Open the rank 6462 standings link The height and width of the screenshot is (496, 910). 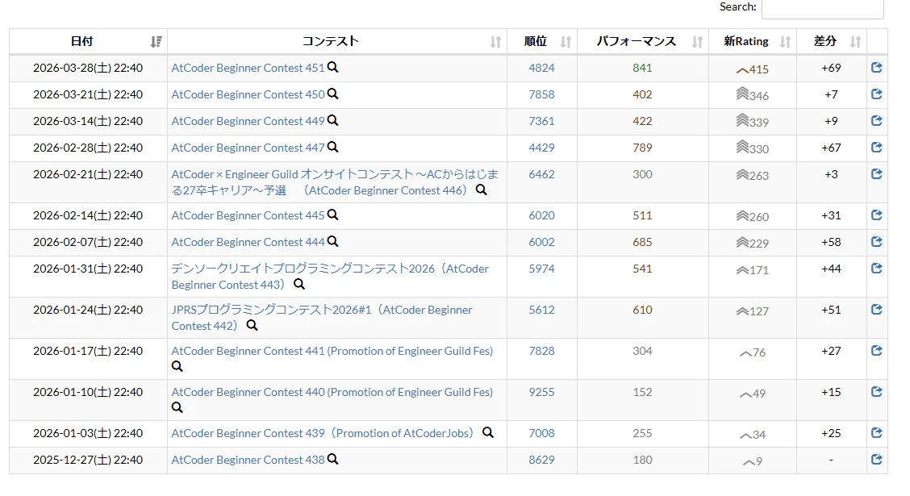pos(541,175)
